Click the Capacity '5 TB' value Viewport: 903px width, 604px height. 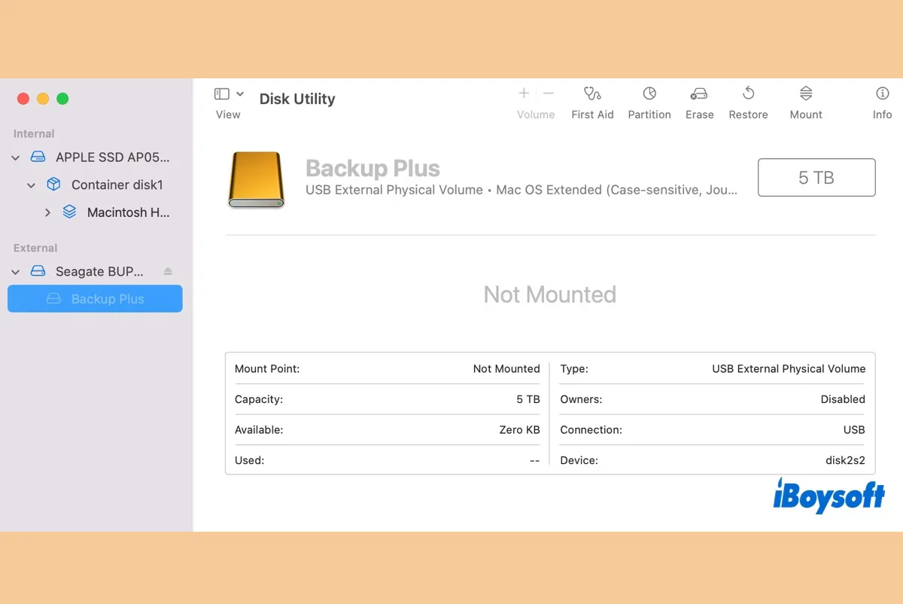528,399
